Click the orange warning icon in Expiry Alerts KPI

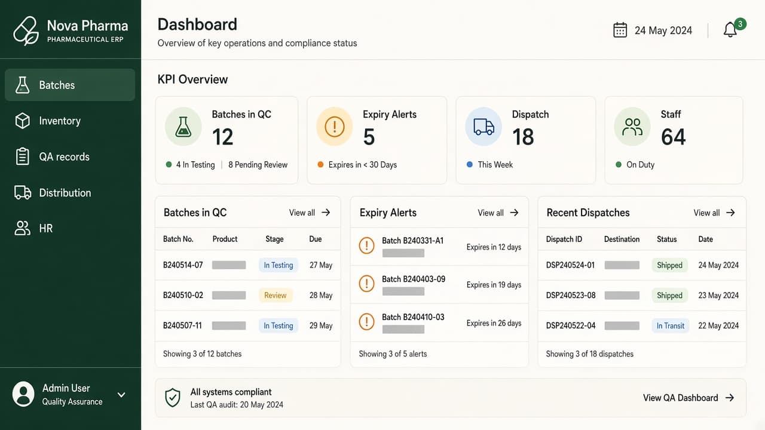(335, 127)
